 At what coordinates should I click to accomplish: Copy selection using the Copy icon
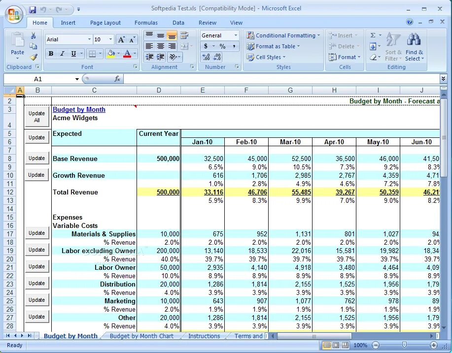tap(34, 46)
